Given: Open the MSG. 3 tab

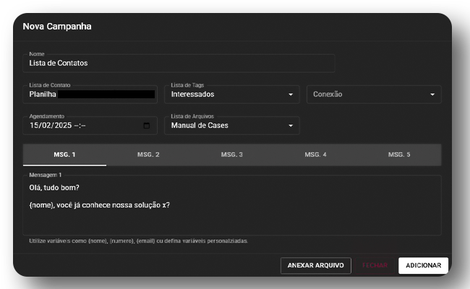Looking at the screenshot, I should pyautogui.click(x=231, y=155).
